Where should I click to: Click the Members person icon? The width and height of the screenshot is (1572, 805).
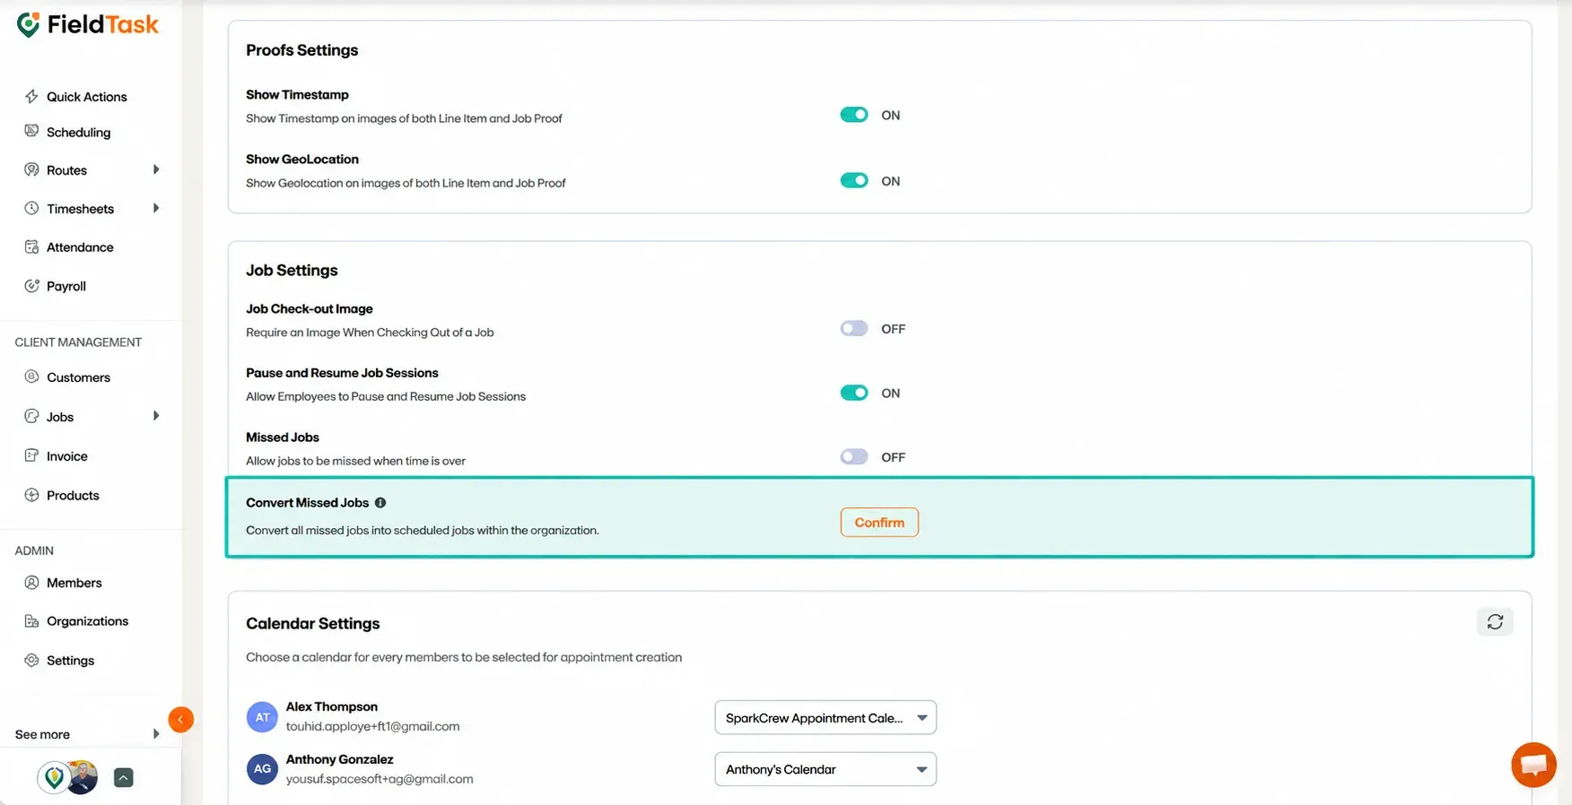click(31, 583)
